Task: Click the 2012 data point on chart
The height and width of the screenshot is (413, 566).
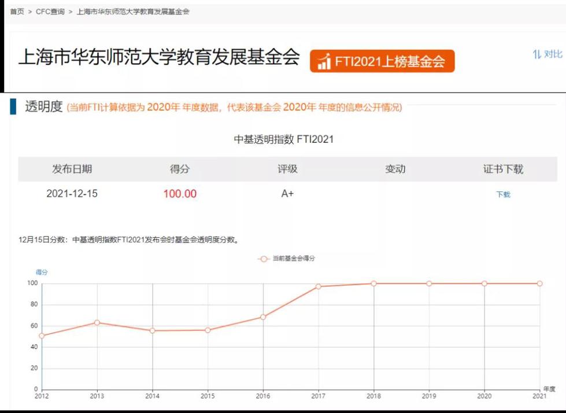Action: [x=42, y=335]
